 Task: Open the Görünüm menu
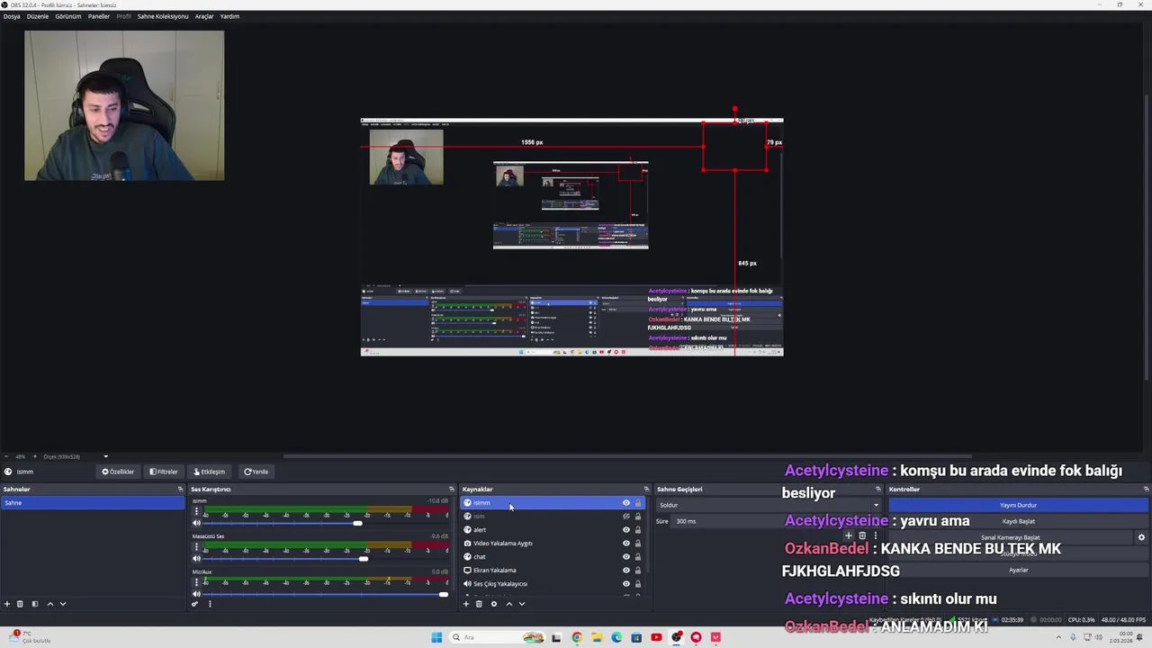[68, 16]
